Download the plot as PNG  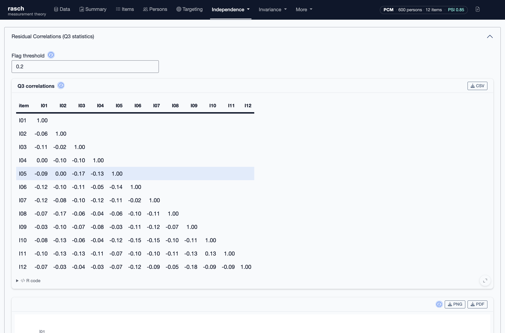455,304
